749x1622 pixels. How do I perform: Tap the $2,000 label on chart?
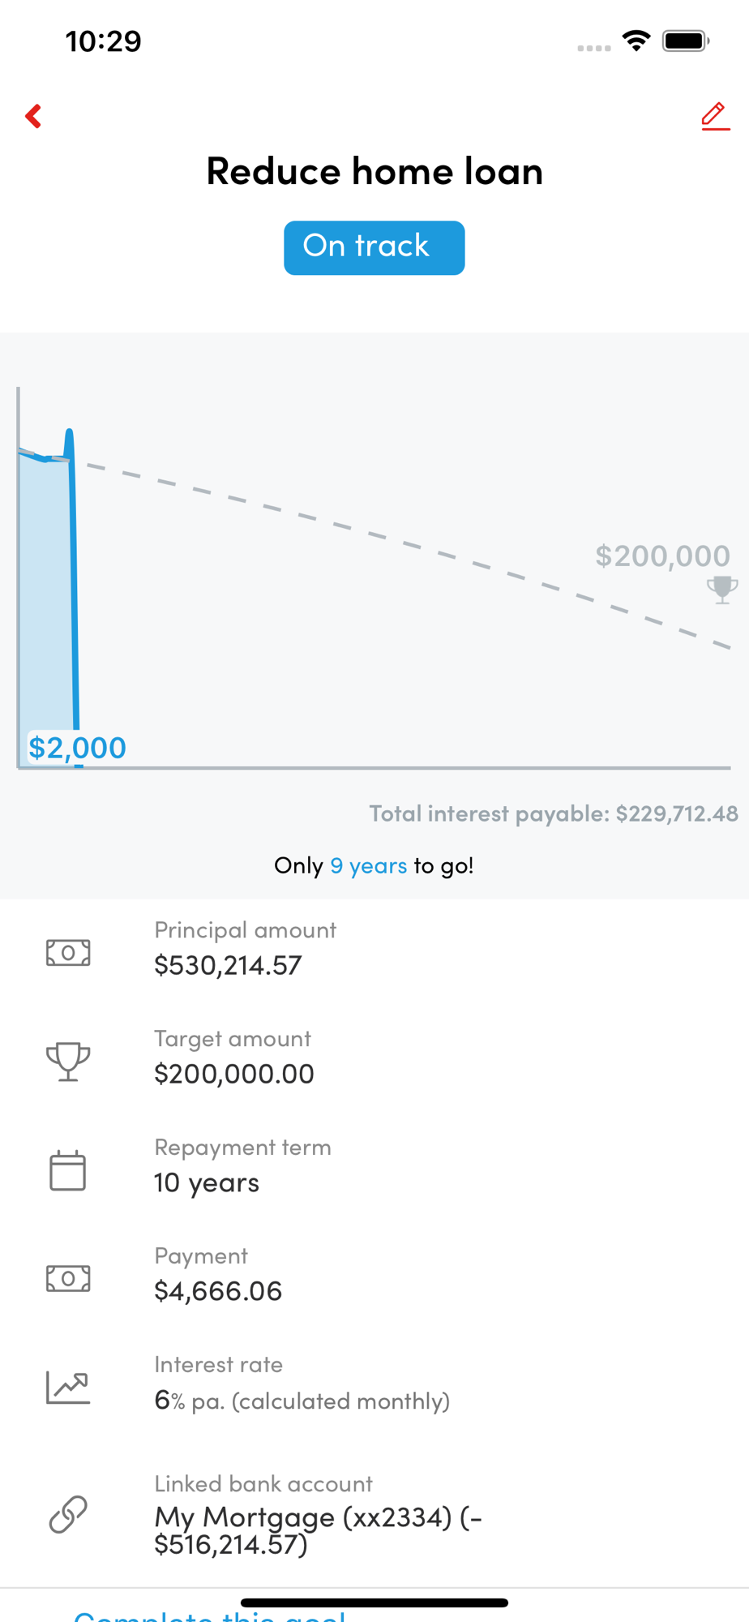tap(78, 748)
